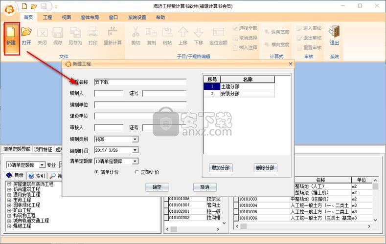Click the orange application logo button
Screen dimensions: 386x244
click(x=10, y=10)
